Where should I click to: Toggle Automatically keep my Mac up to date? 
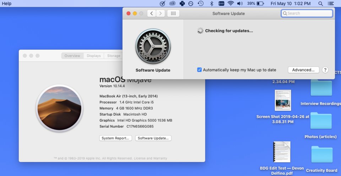click(x=199, y=70)
